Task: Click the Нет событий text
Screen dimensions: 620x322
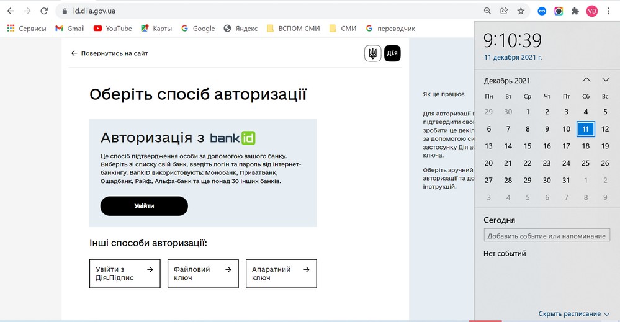Action: (505, 254)
